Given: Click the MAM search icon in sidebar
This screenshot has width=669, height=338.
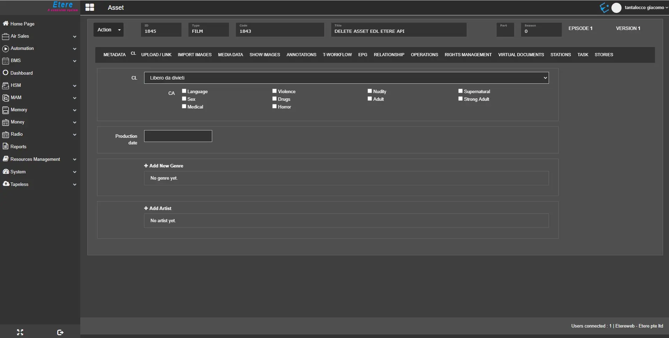Looking at the screenshot, I should point(6,98).
